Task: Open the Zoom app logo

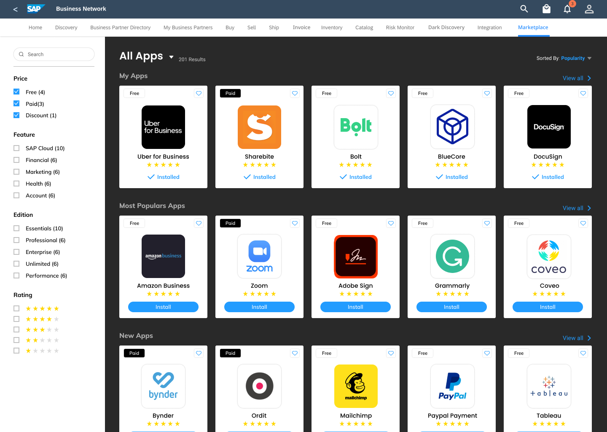Action: coord(259,256)
